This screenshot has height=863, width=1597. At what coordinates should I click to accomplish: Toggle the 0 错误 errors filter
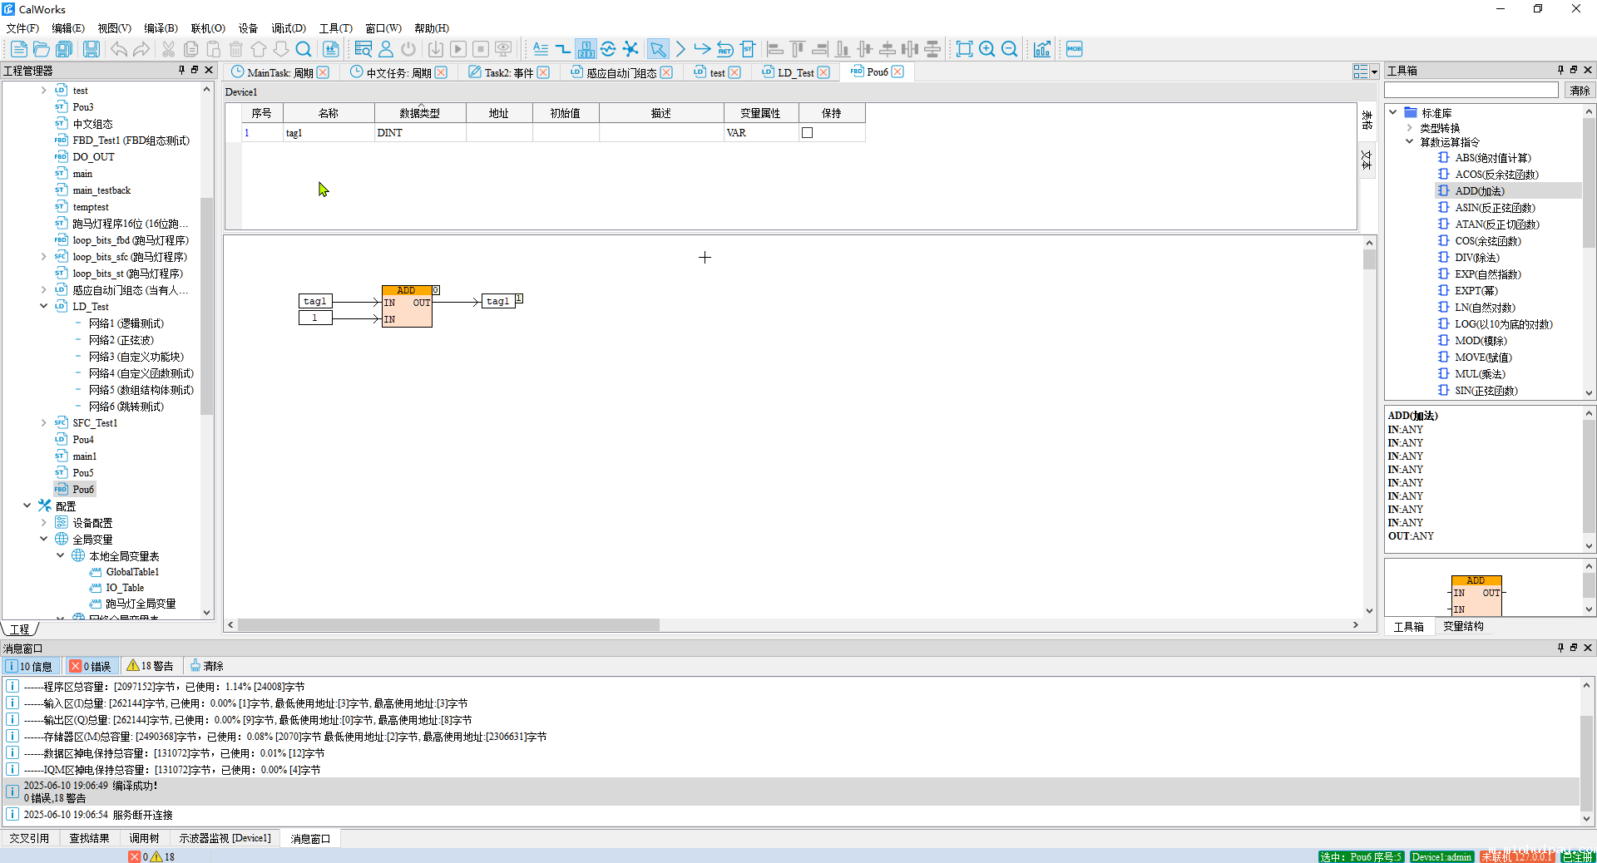coord(90,666)
